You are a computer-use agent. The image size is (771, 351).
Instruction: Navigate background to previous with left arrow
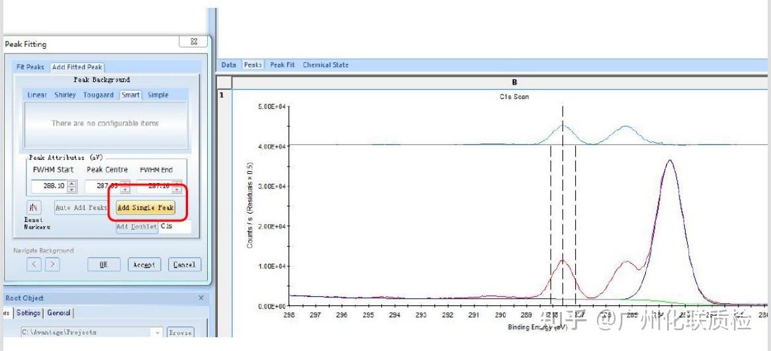34,264
